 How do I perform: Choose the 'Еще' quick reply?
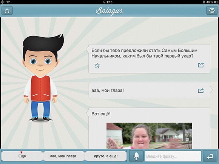point(22,156)
